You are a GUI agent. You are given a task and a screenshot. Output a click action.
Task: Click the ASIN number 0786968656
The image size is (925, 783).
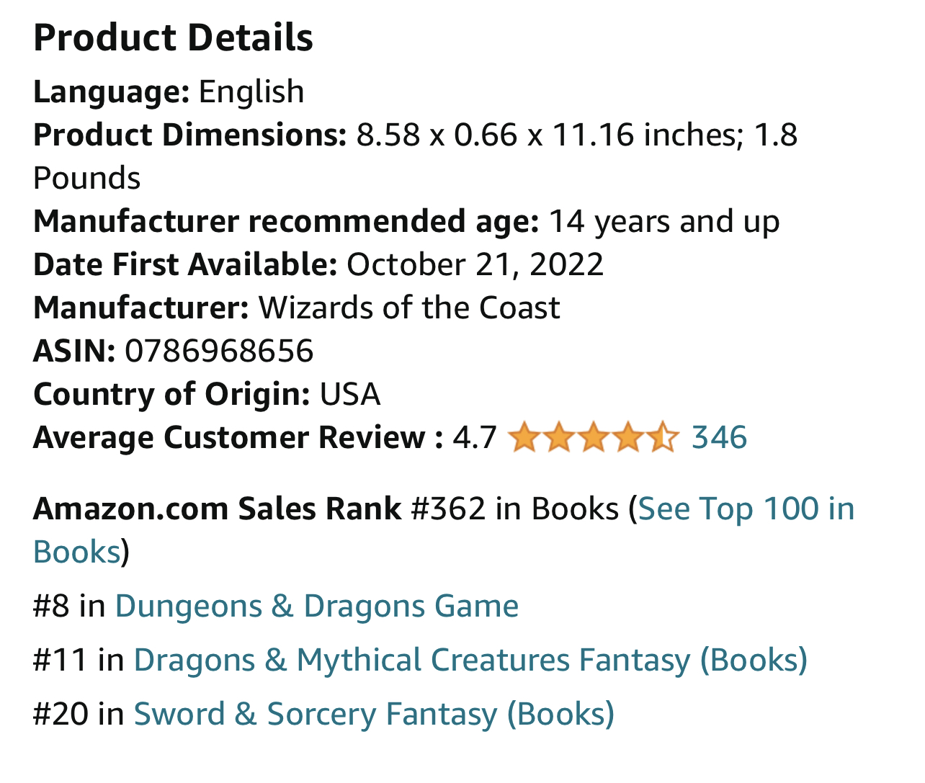click(x=219, y=352)
